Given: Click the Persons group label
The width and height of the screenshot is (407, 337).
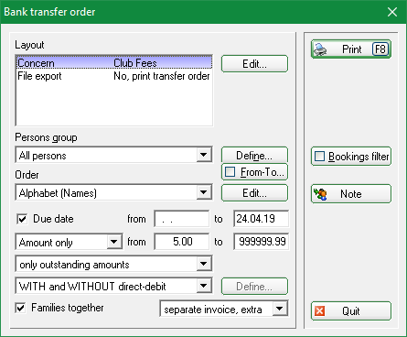Looking at the screenshot, I should click(x=46, y=137).
